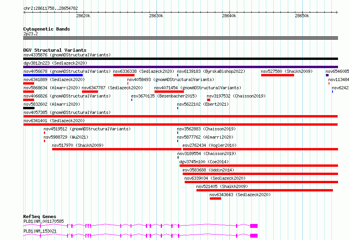This screenshot has width=349, height=240.
Task: Click the red nsv6343643 variant bar
Action: pyautogui.click(x=215, y=198)
